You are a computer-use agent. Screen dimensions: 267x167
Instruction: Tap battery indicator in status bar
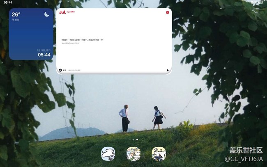coord(261,2)
